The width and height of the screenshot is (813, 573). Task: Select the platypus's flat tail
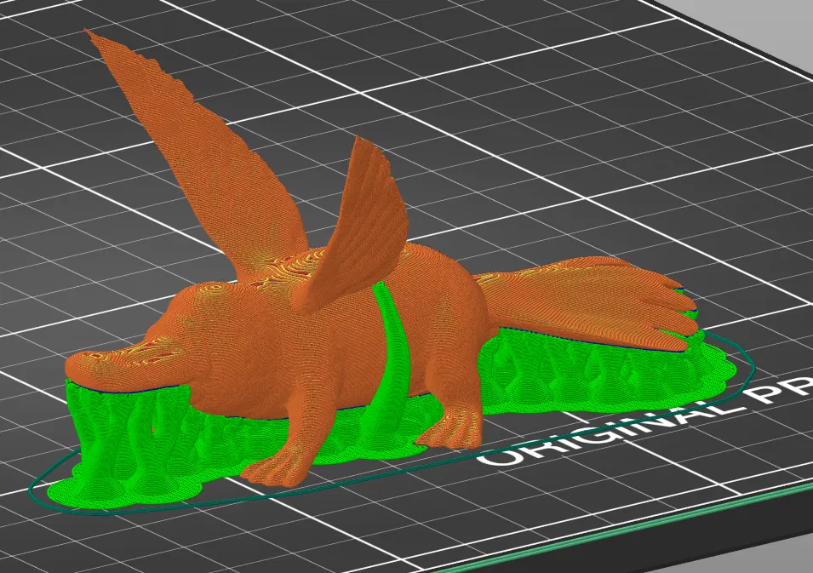coord(591,303)
